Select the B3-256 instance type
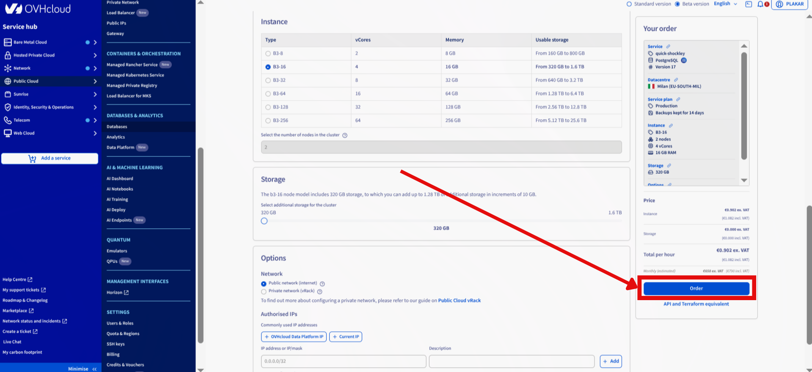The height and width of the screenshot is (372, 812). click(x=268, y=121)
